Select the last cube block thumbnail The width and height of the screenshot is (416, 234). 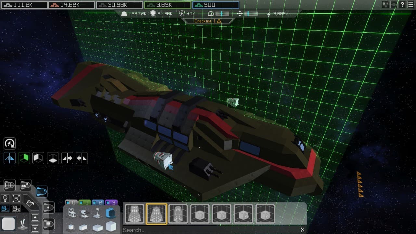tap(265, 214)
